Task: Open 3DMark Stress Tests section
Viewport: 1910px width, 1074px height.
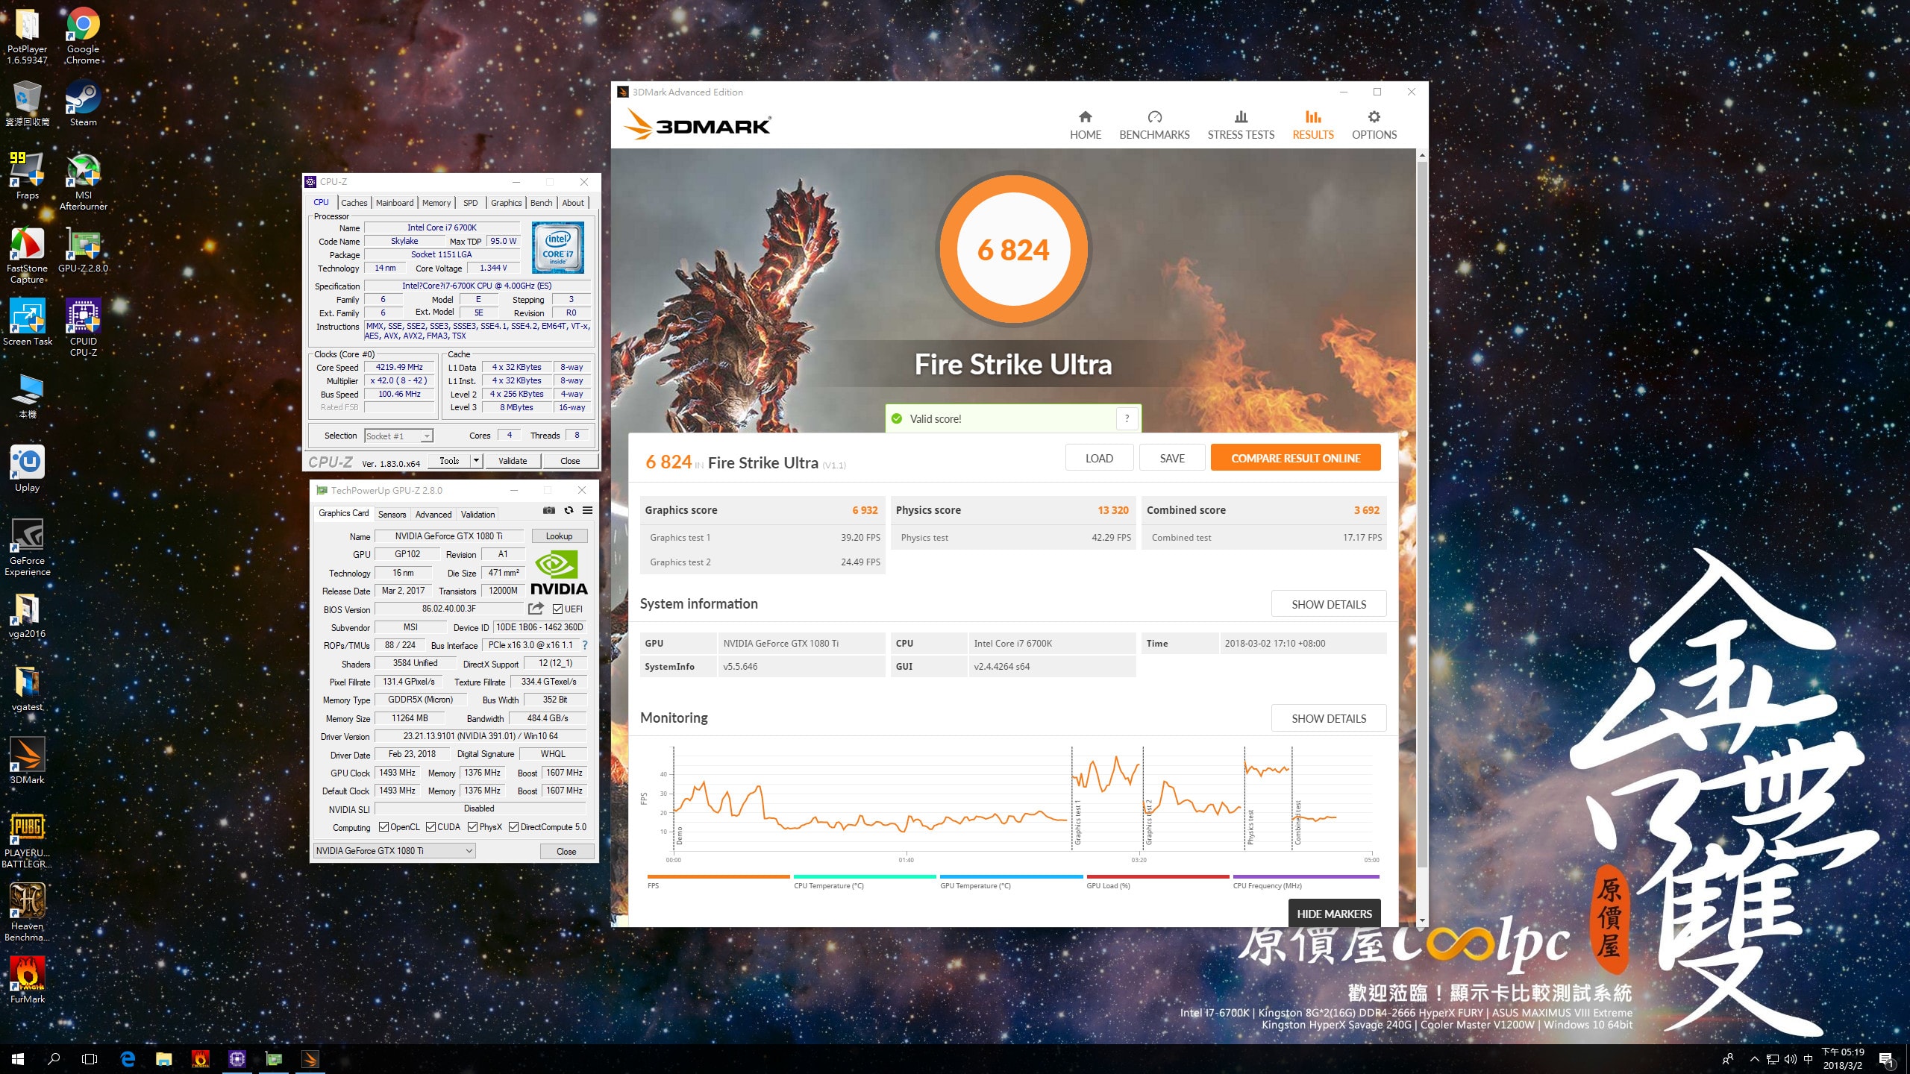Action: click(x=1241, y=125)
